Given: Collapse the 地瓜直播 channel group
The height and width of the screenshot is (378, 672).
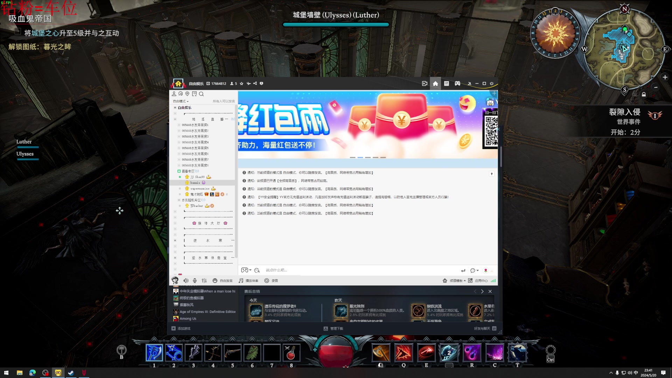Looking at the screenshot, I should tap(175, 119).
